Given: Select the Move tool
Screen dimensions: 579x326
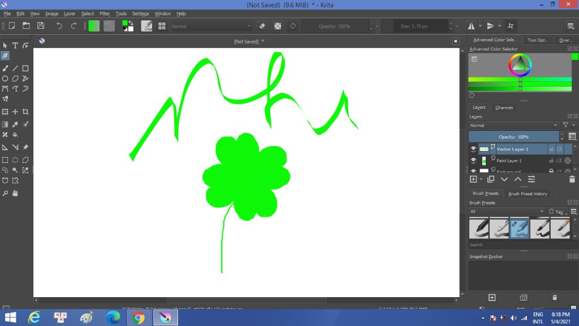Looking at the screenshot, I should tap(15, 111).
